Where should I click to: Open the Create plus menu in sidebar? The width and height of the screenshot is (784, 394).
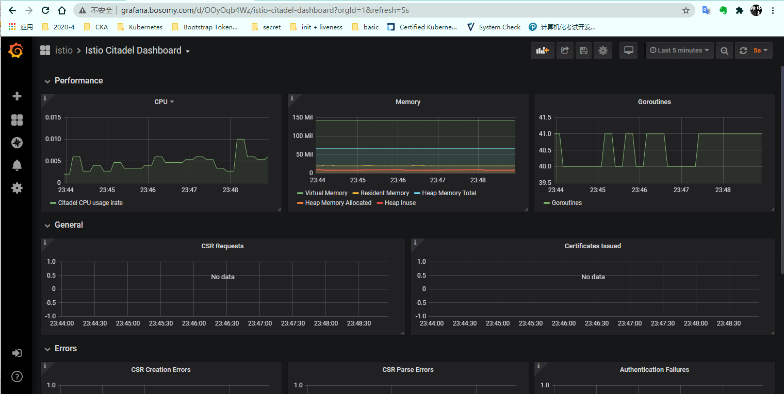pos(17,96)
